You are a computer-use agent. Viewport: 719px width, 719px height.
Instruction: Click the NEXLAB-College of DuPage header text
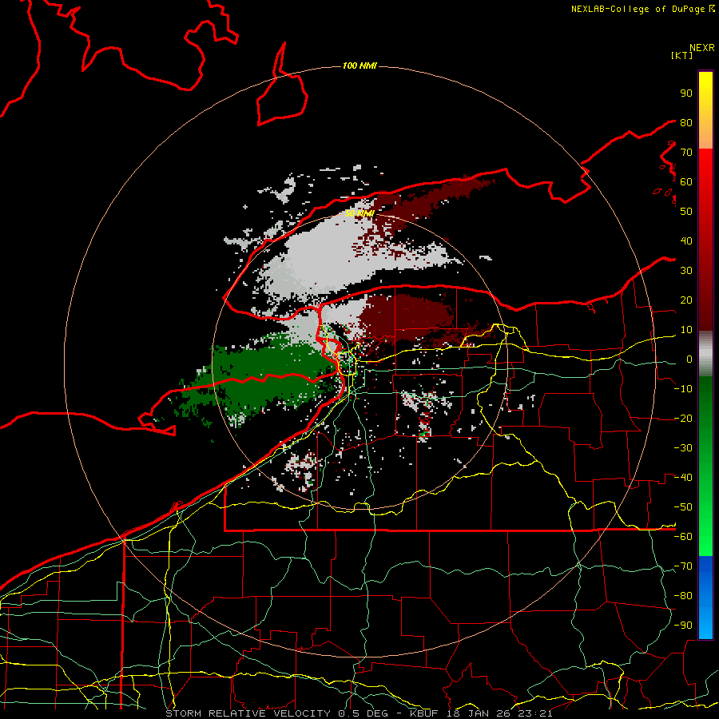click(638, 9)
